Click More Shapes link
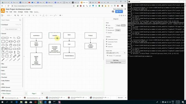Screen dimensions: 186x104 pos(6,94)
